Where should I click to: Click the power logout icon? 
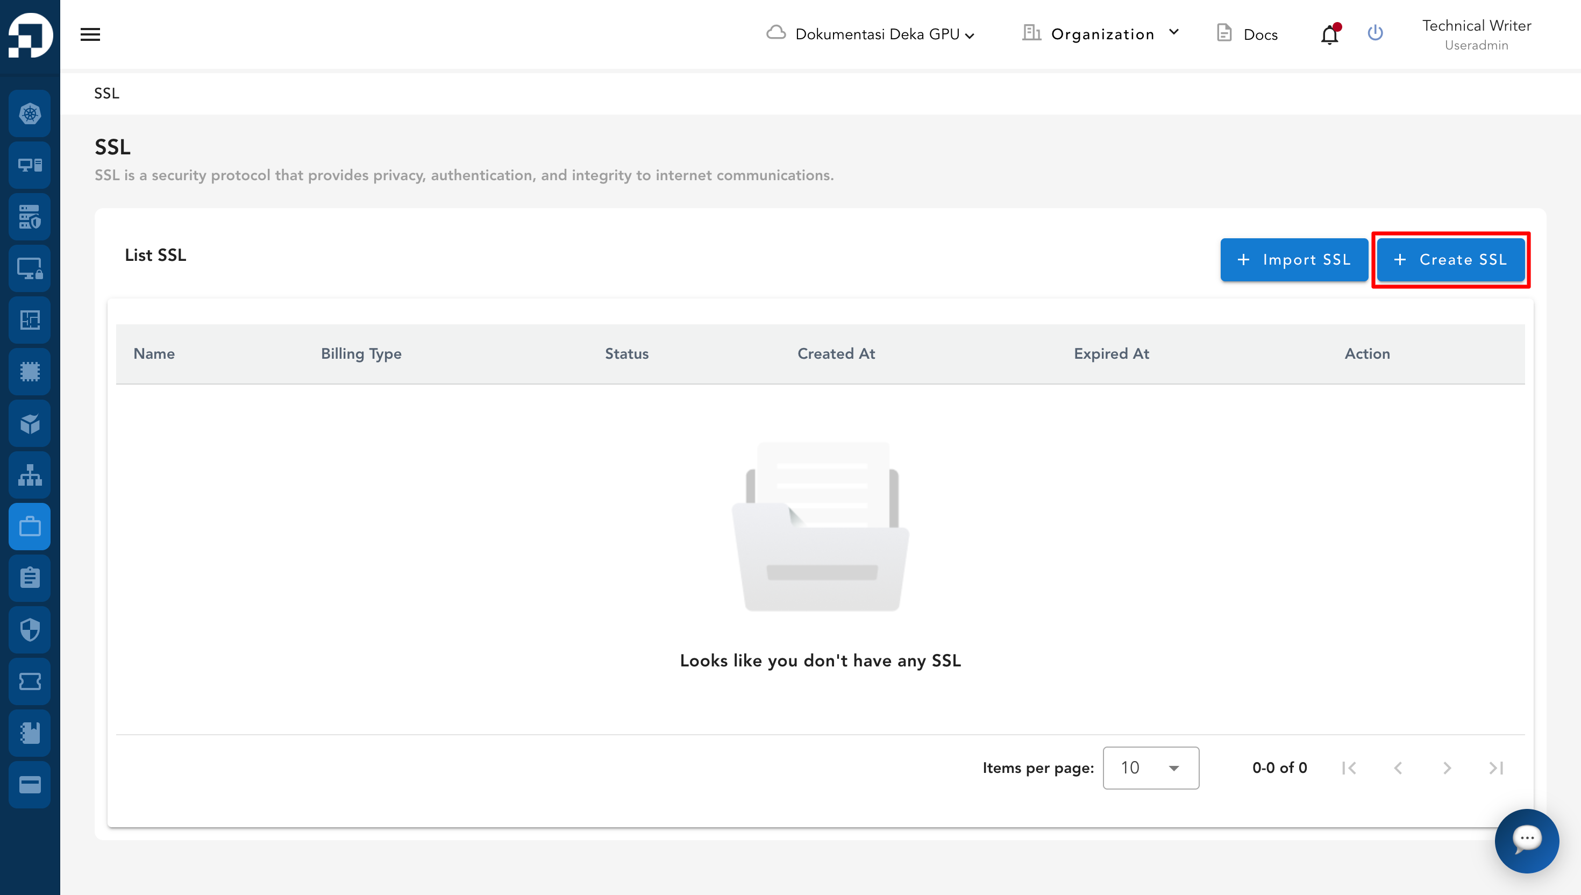point(1375,33)
